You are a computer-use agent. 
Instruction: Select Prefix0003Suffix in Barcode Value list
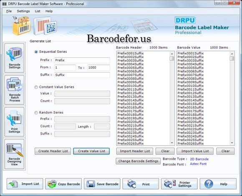[x=191, y=61]
